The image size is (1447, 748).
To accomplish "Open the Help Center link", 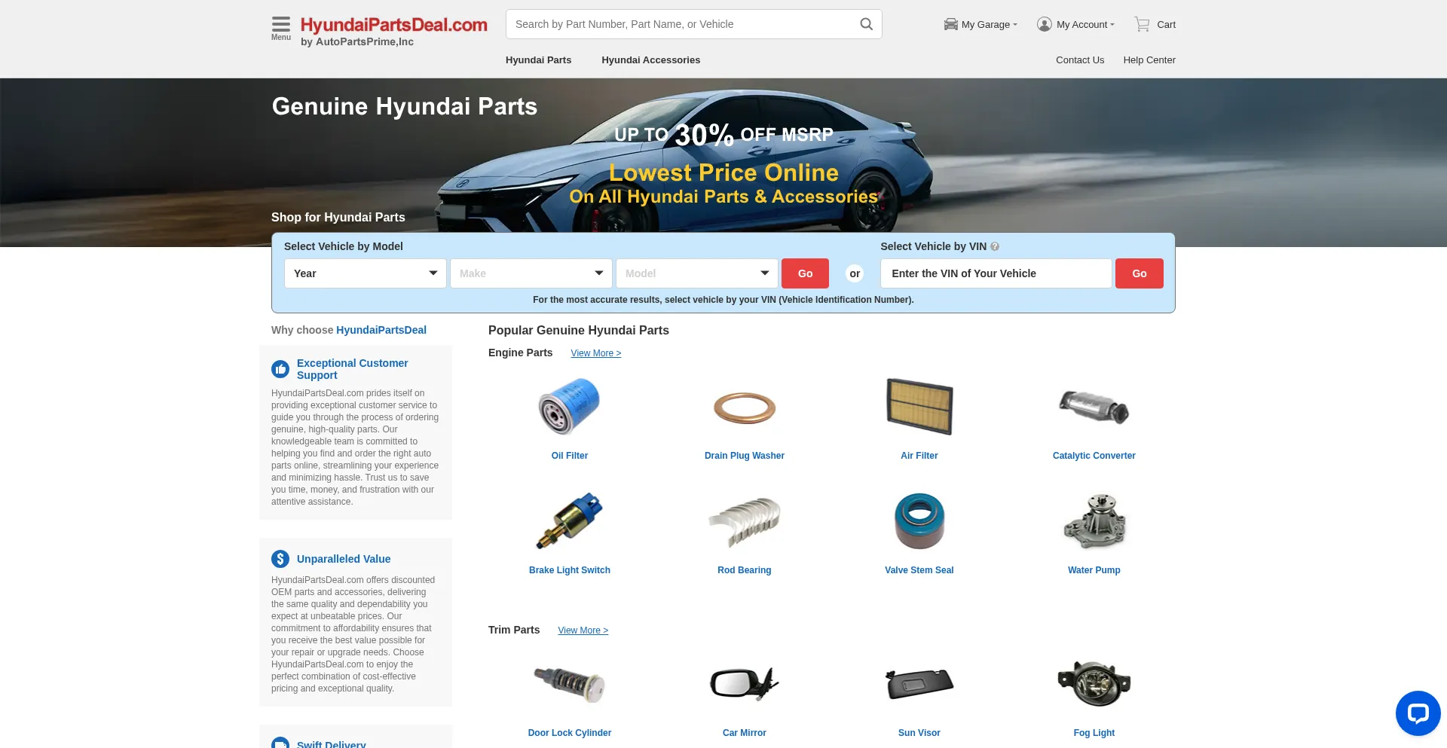I will [x=1149, y=60].
